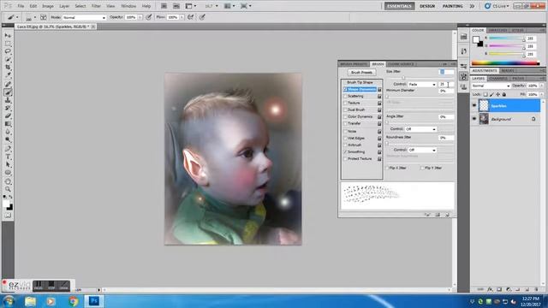Open the Brush panel dock icon
Screen dimensions: 548x308
point(464,76)
